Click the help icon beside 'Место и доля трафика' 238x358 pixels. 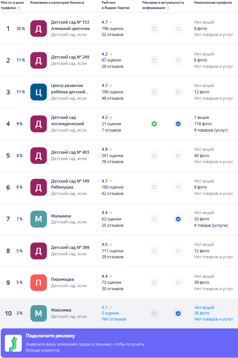19,8
